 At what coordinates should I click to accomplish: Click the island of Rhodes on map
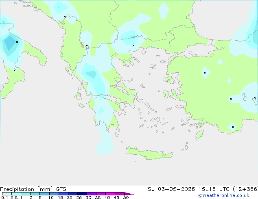199,135
